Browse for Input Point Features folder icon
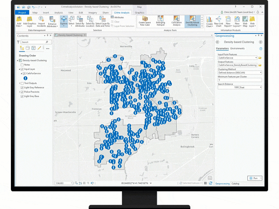The height and width of the screenshot is (209, 279). pos(260,58)
